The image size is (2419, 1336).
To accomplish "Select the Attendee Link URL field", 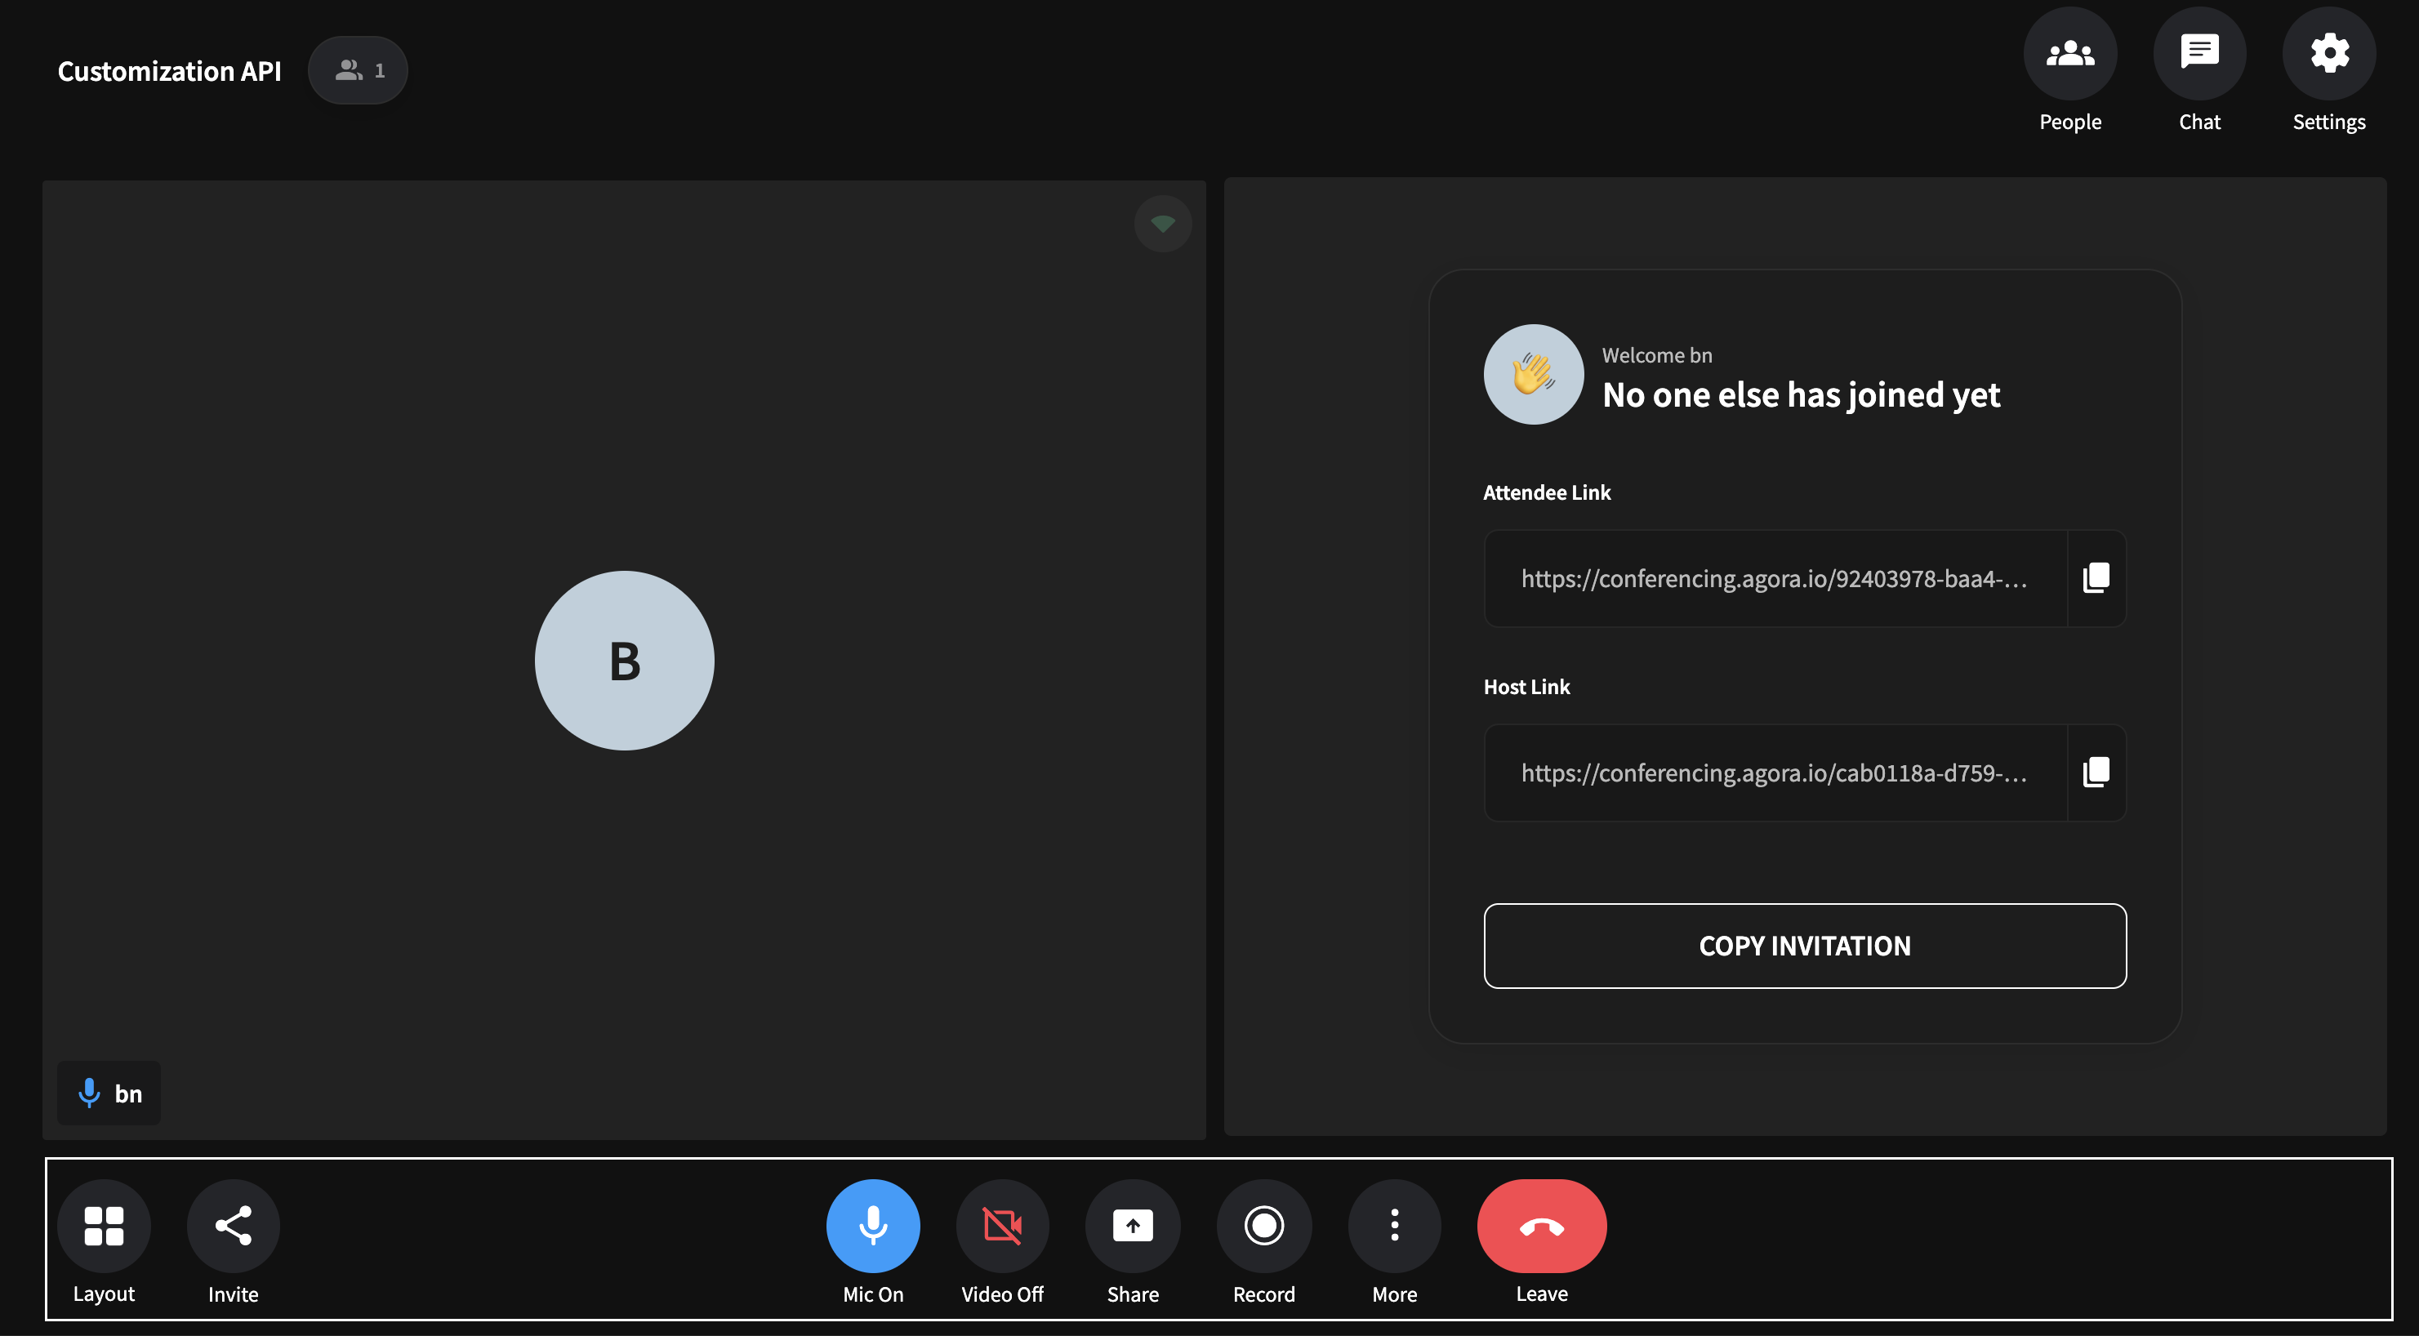I will click(x=1775, y=578).
